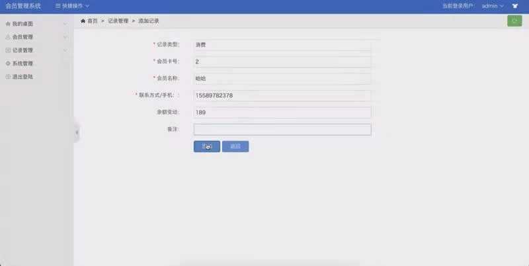Viewport: 529px width, 266px height.
Task: Click the 返回 button
Action: [235, 146]
